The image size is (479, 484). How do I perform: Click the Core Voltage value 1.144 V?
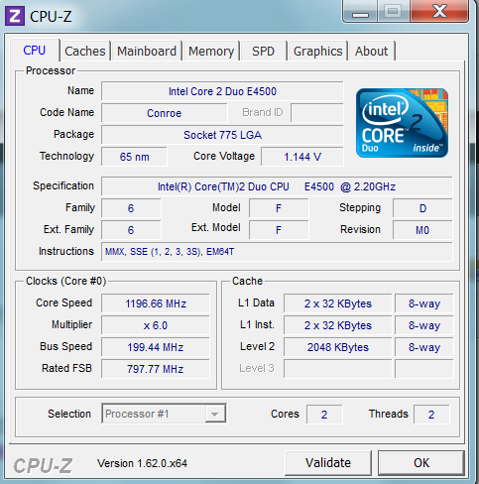[x=302, y=157]
